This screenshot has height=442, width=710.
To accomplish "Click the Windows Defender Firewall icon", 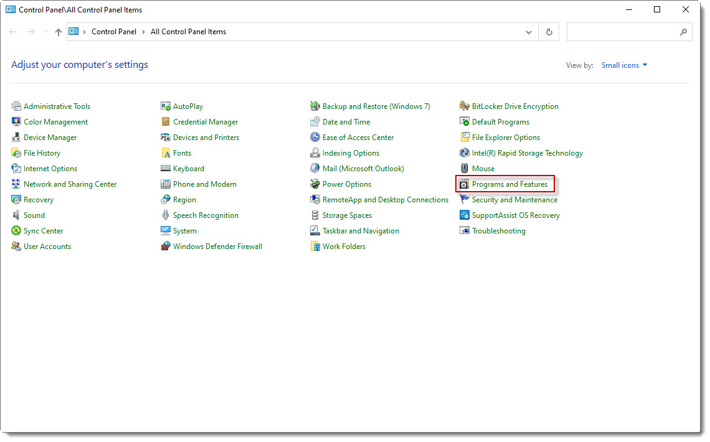I will tap(166, 247).
